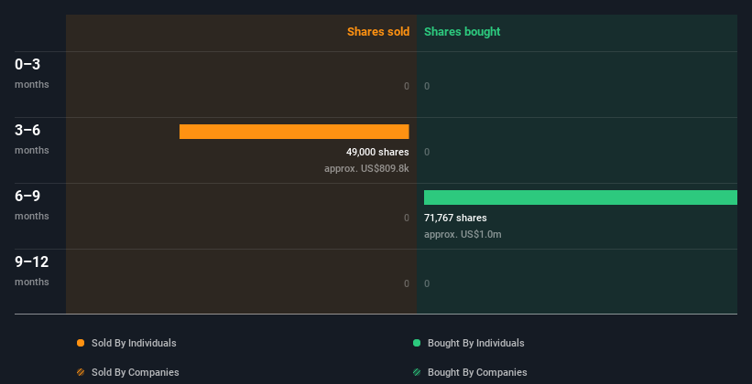
Task: Click the green Bought By Individuals legend dot
Action: 417,343
